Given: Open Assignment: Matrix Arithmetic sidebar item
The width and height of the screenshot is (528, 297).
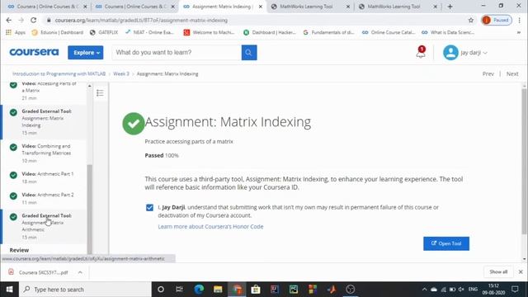Looking at the screenshot, I should [44, 226].
